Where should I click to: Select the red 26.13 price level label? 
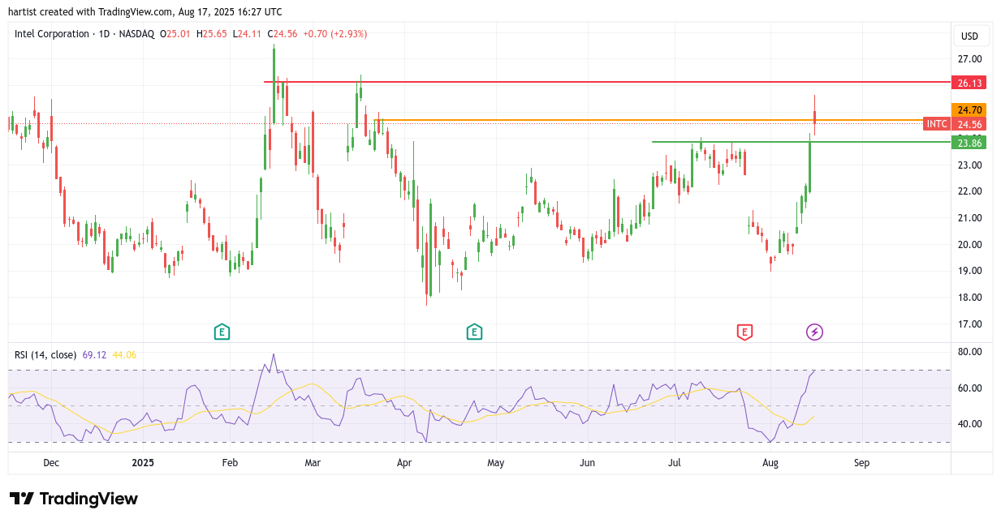[x=969, y=83]
